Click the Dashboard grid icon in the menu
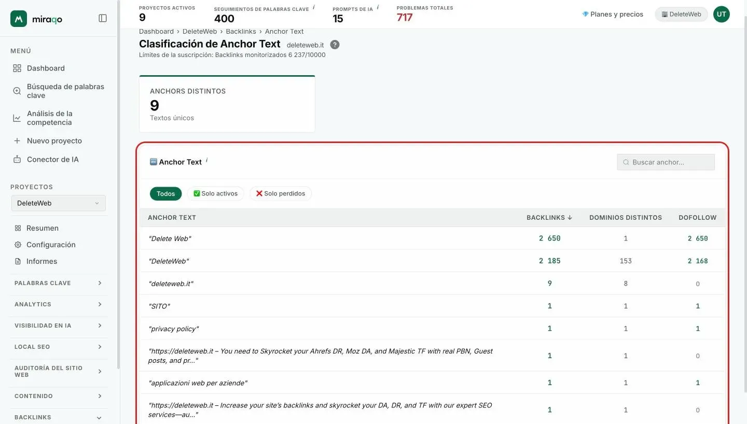747x424 pixels. click(17, 68)
